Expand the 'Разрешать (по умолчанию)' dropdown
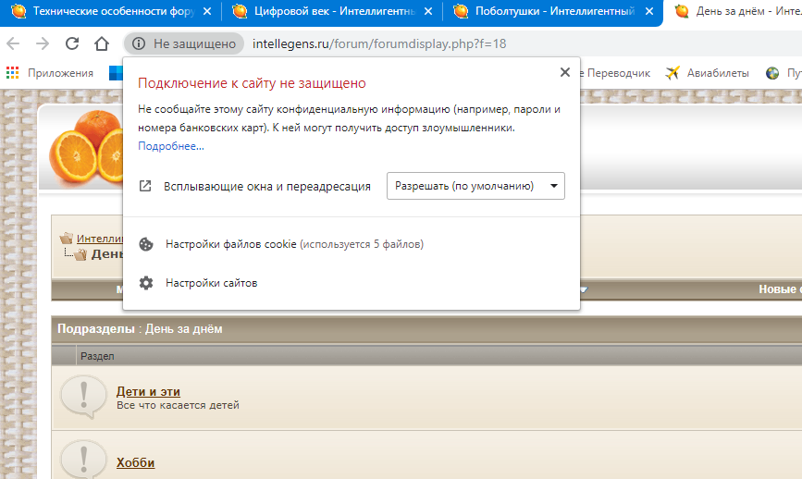802x479 pixels. (475, 186)
